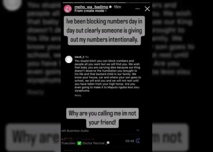Click Reply under the lebo6_3 comment

[78, 95]
